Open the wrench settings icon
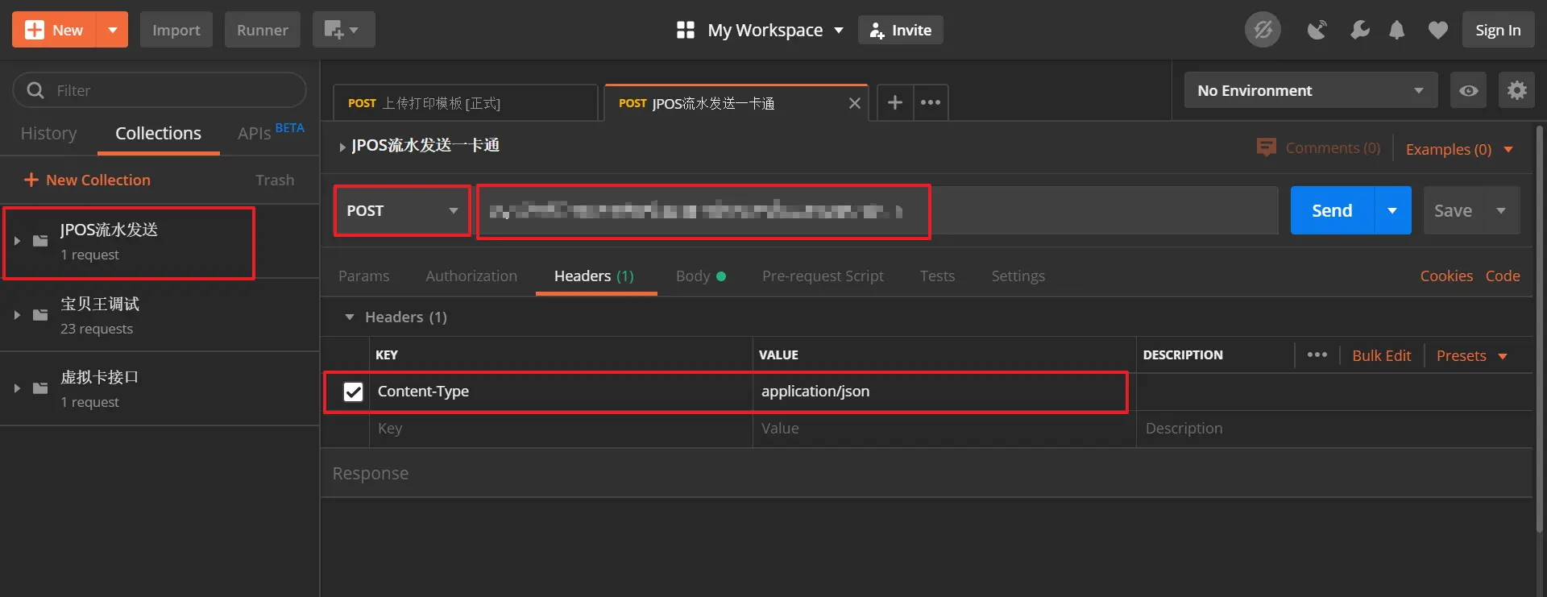This screenshot has width=1547, height=597. pyautogui.click(x=1359, y=30)
